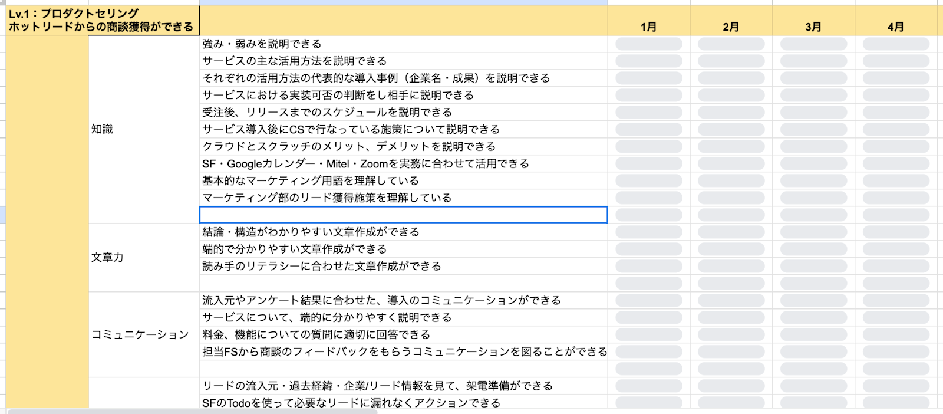Select cell サービスについて、端的に分かりやすく説明できる
Screen dimensions: 943x414
click(404, 318)
